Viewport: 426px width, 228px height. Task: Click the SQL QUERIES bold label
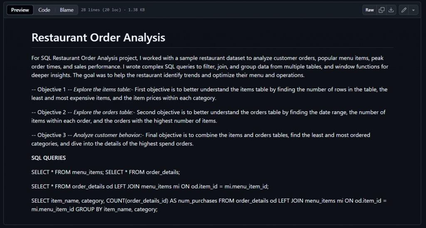pos(48,158)
